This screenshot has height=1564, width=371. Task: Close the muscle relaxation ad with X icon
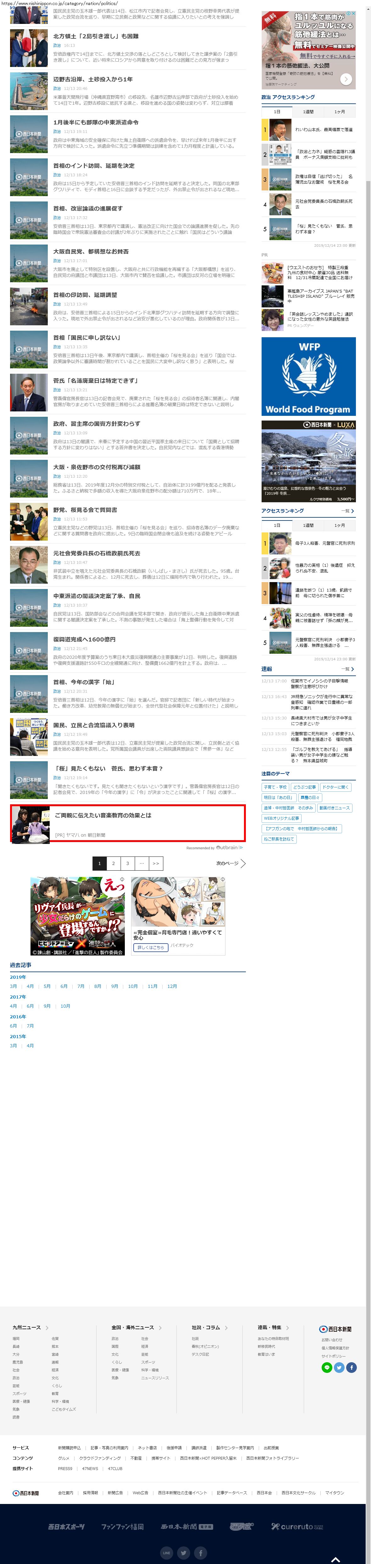click(353, 13)
